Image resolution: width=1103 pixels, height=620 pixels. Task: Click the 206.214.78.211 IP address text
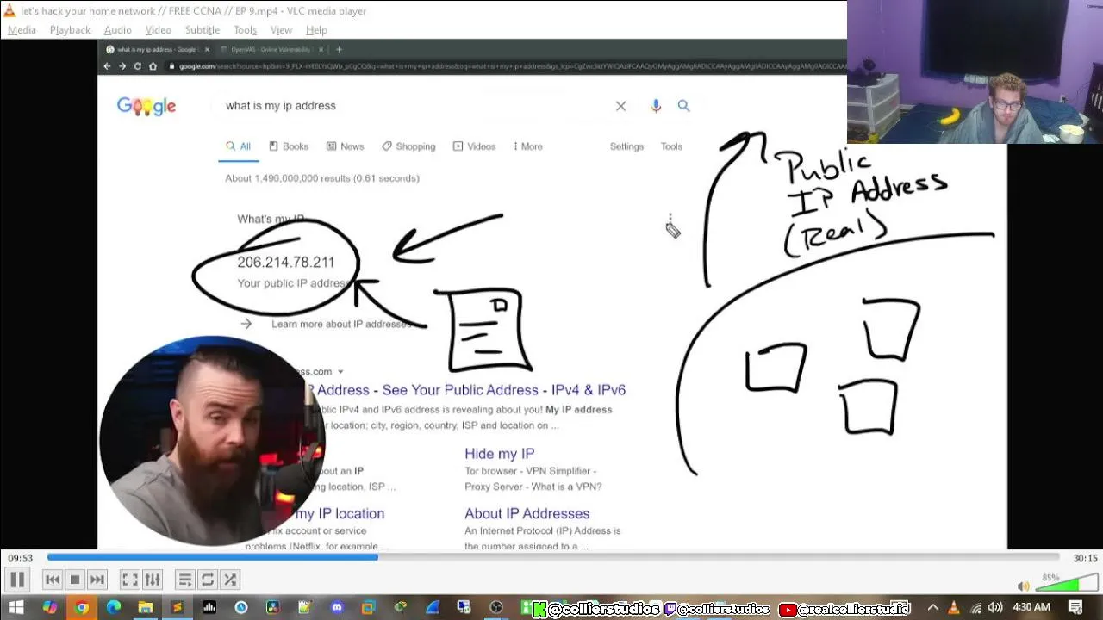click(x=286, y=263)
